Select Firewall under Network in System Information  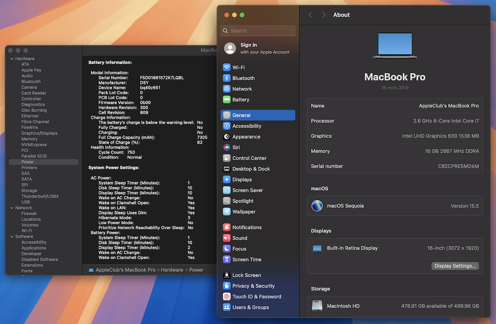29,213
